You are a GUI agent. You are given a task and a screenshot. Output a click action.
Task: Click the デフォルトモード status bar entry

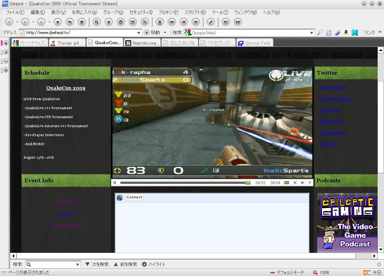[x=287, y=272]
